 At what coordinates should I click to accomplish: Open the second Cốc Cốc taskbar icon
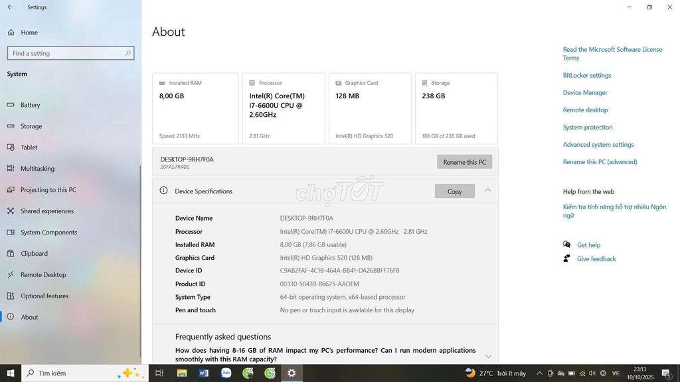(270, 373)
